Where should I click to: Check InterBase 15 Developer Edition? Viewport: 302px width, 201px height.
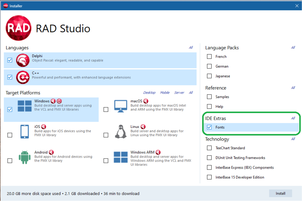click(x=209, y=177)
